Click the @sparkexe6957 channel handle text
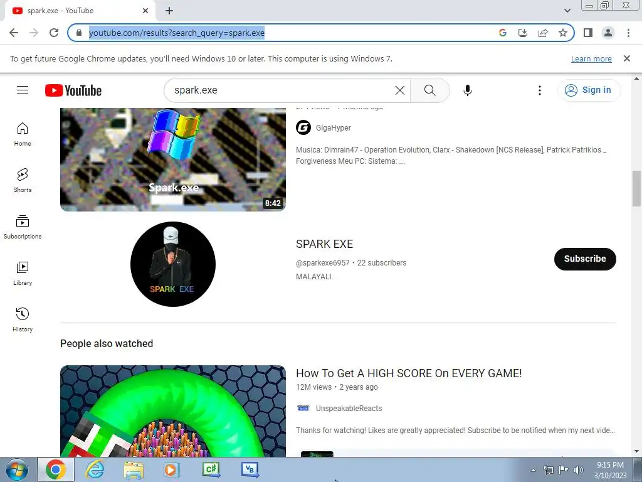This screenshot has width=642, height=482. point(323,263)
